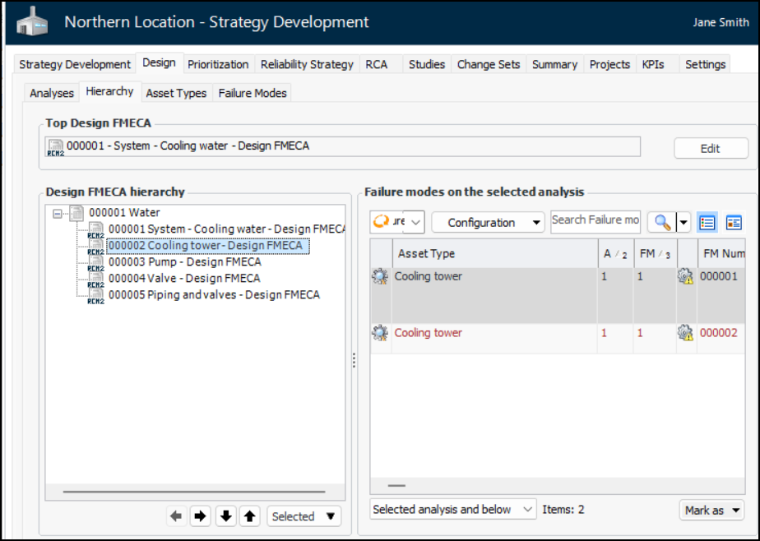Open the Selected analysis and below dropdown

(x=452, y=510)
